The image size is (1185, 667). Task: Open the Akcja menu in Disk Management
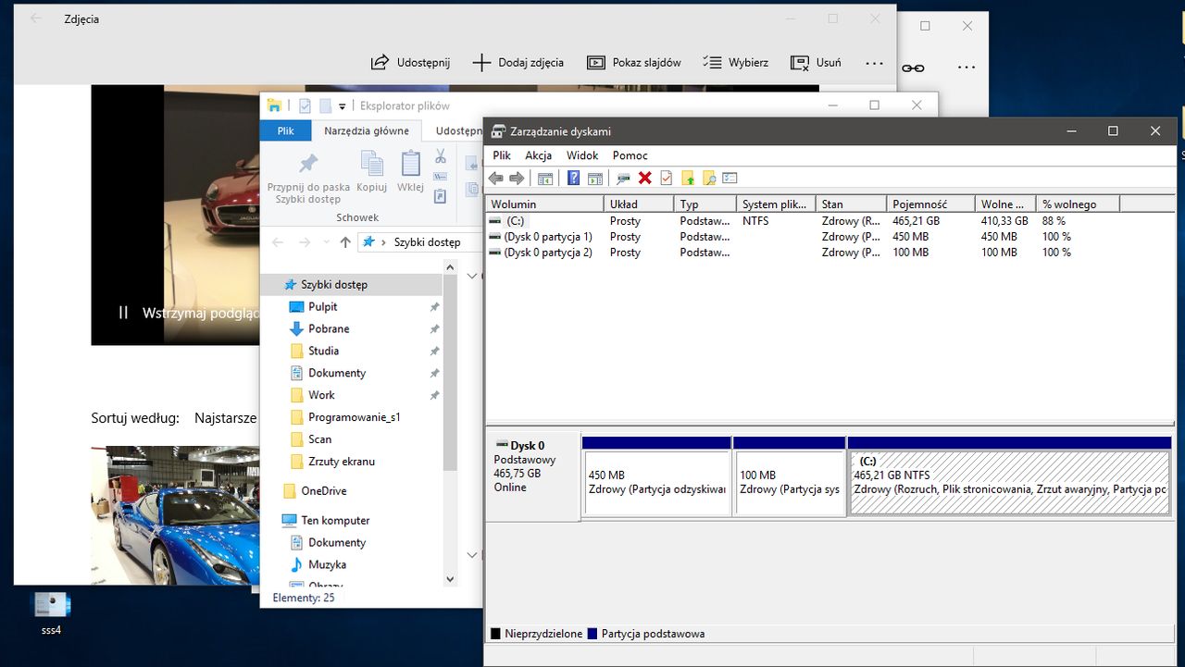tap(538, 155)
